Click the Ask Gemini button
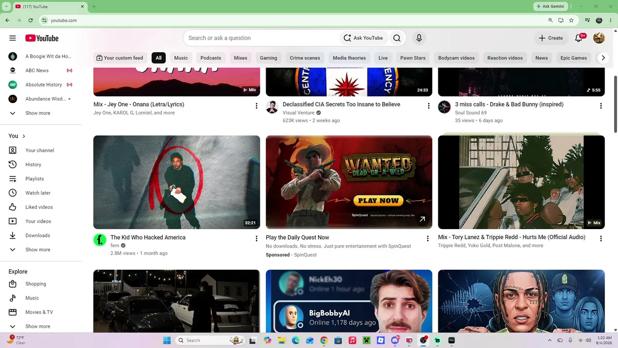 [550, 6]
